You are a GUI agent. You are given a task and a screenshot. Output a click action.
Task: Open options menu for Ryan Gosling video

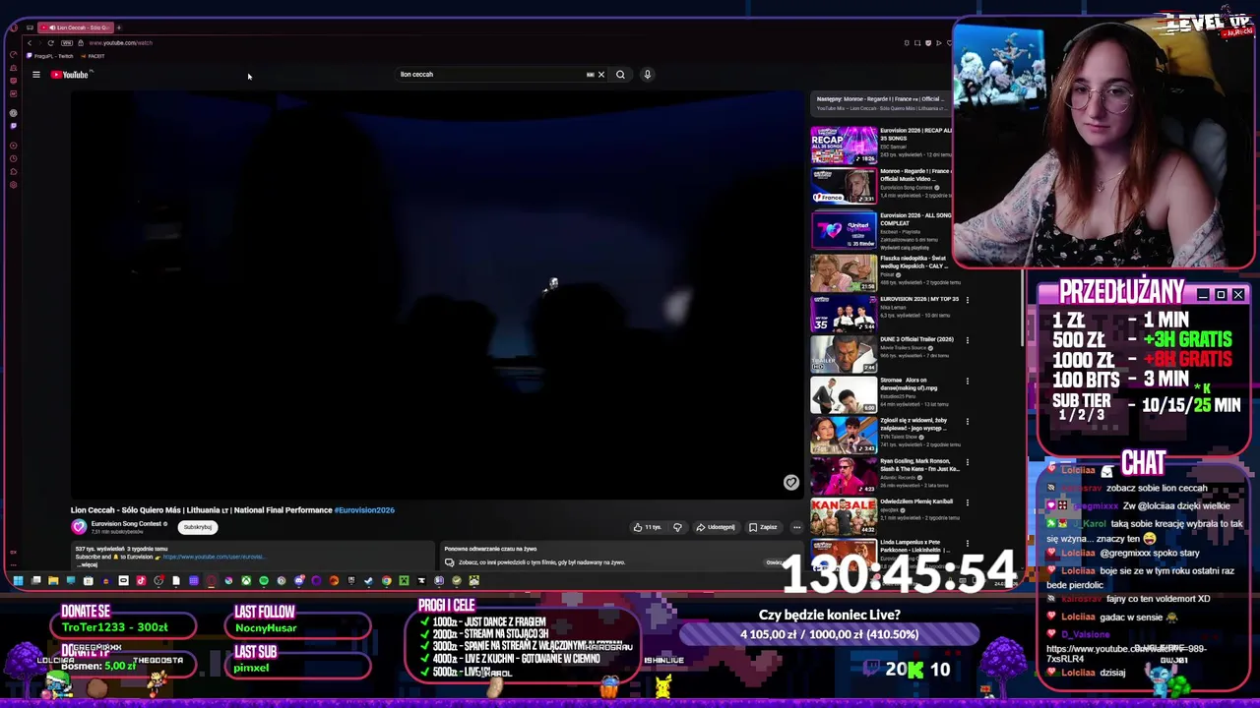(967, 462)
